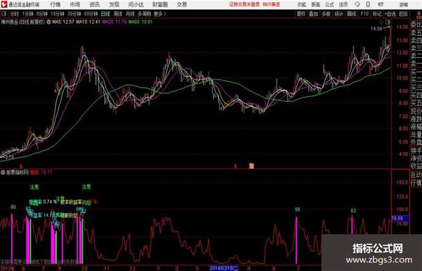The height and width of the screenshot is (271, 422).
Task: Open the 市场 menu
Action: 75,4
